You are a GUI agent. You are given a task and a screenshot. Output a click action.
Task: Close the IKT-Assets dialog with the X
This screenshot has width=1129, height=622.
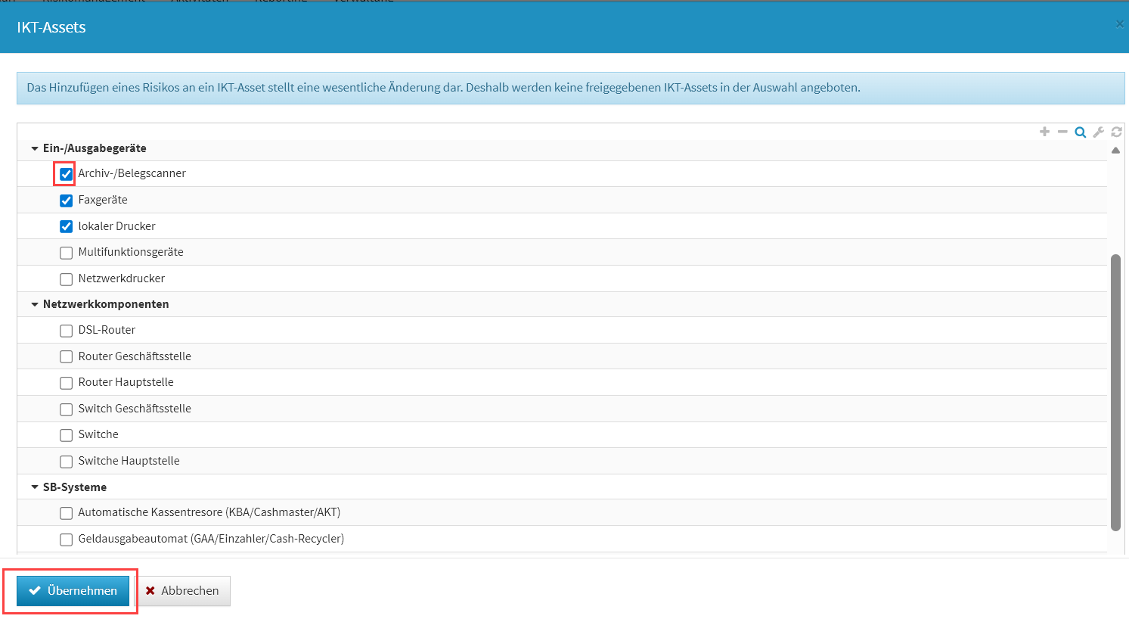click(x=1119, y=24)
